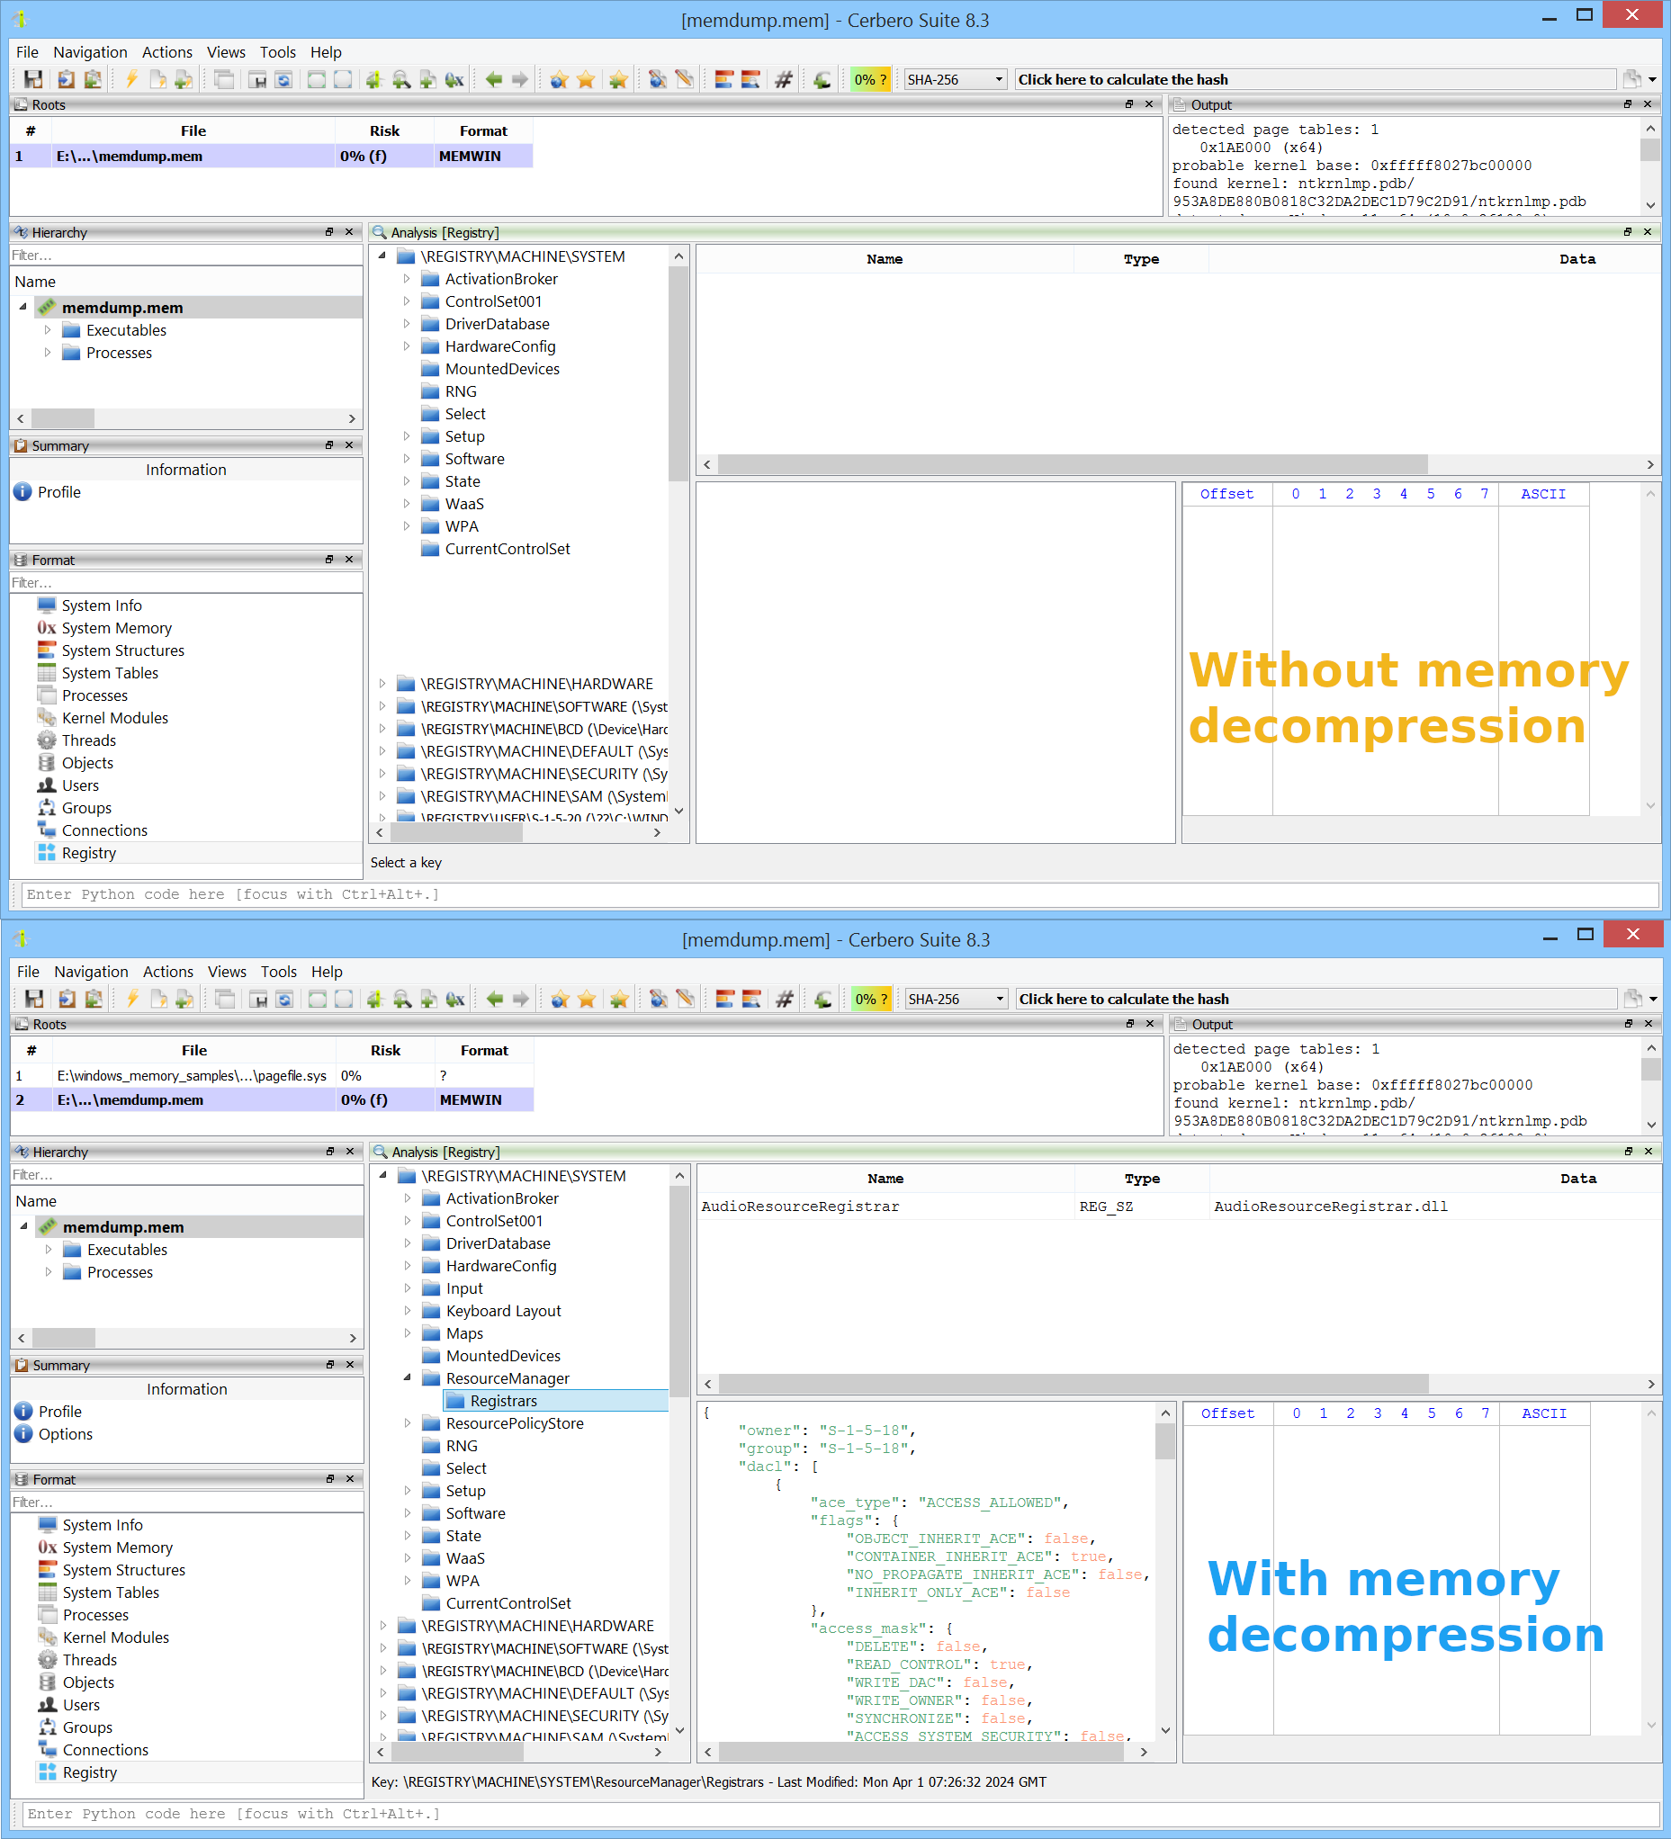Close the Hierarchy panel in the top window
This screenshot has width=1671, height=1839.
click(x=349, y=233)
